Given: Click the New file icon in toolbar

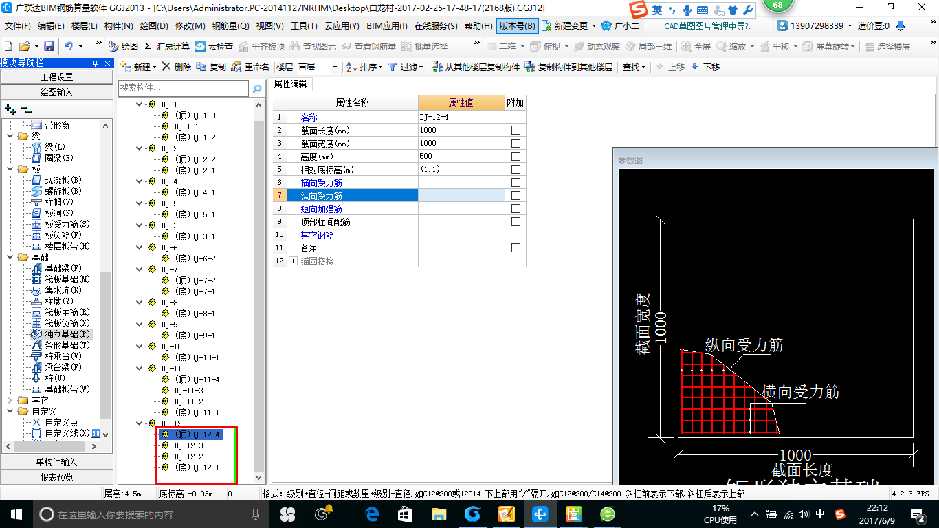Looking at the screenshot, I should pyautogui.click(x=9, y=46).
